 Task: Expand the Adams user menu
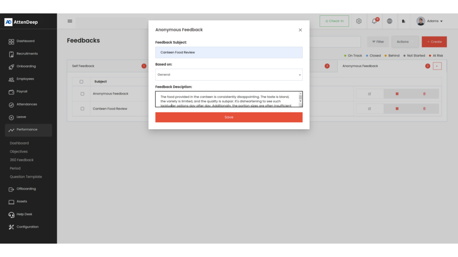[x=429, y=21]
